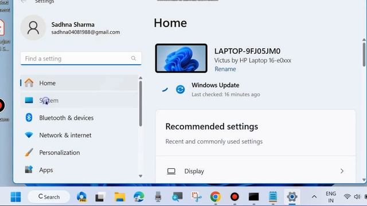Click the sidebar scrollbar thumb
Image resolution: width=367 pixels, height=206 pixels.
coord(140,104)
